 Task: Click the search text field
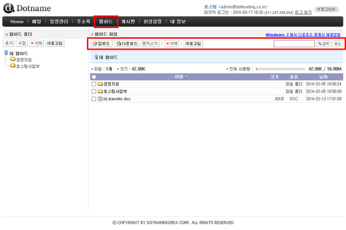tap(294, 44)
